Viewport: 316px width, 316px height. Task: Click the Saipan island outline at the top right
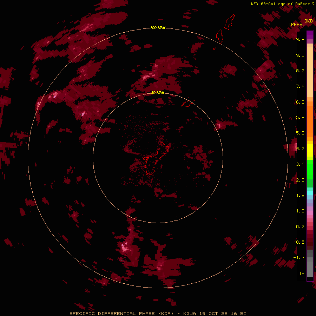[x=230, y=22]
